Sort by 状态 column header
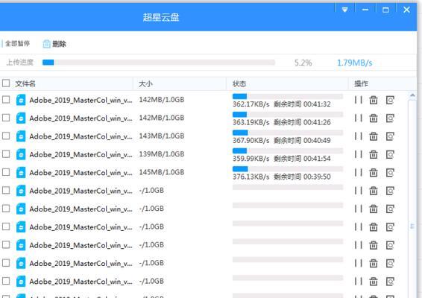 pos(239,83)
